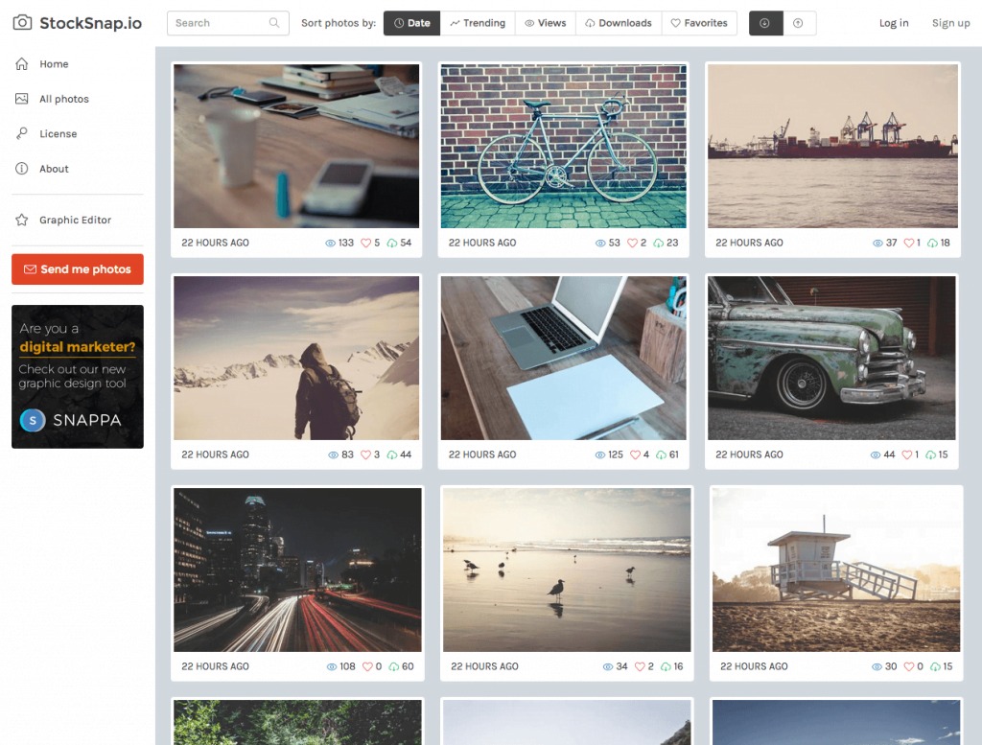This screenshot has height=745, width=982.
Task: Click views eye icon showing 83
Action: coord(333,455)
